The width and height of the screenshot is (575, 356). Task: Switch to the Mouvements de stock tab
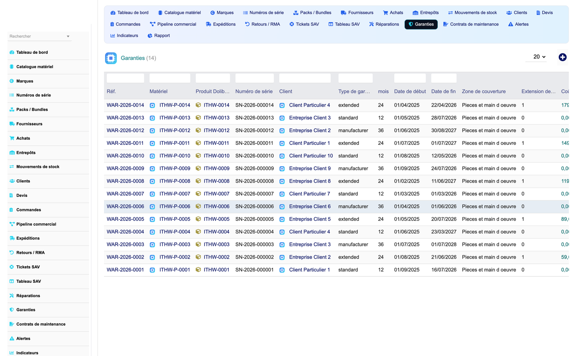point(472,13)
